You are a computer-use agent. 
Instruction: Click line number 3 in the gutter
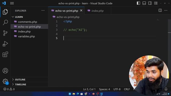(57, 30)
